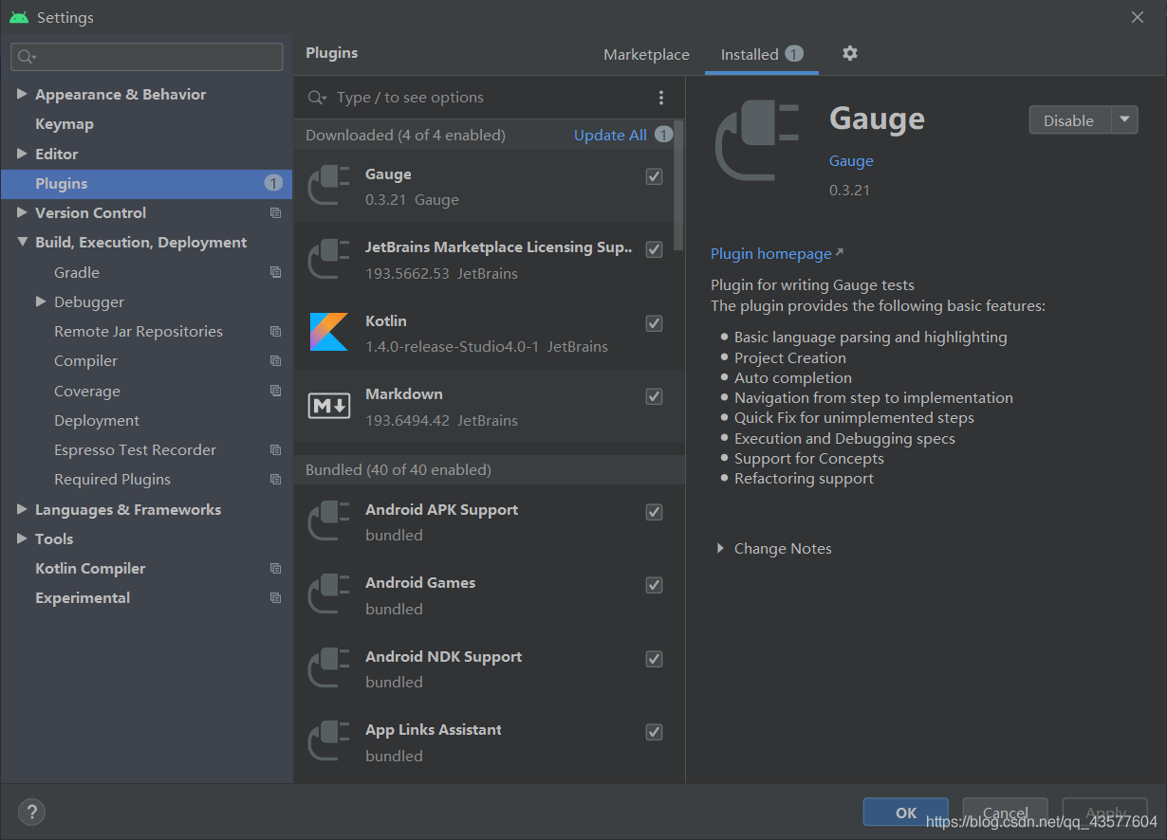Viewport: 1167px width, 840px height.
Task: Switch to the Installed tab
Action: point(762,55)
